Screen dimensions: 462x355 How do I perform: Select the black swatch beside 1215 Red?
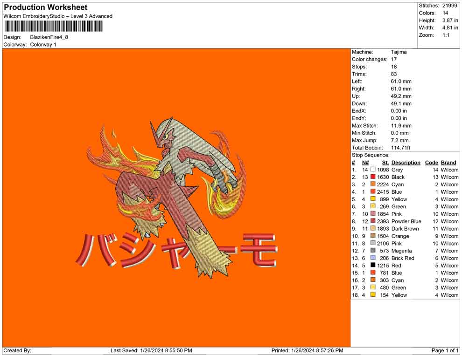click(x=373, y=265)
